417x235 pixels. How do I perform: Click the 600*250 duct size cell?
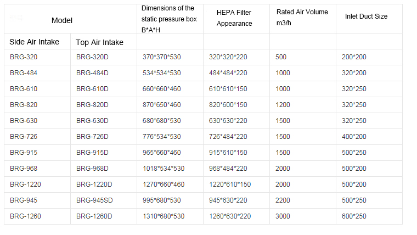[353, 216]
